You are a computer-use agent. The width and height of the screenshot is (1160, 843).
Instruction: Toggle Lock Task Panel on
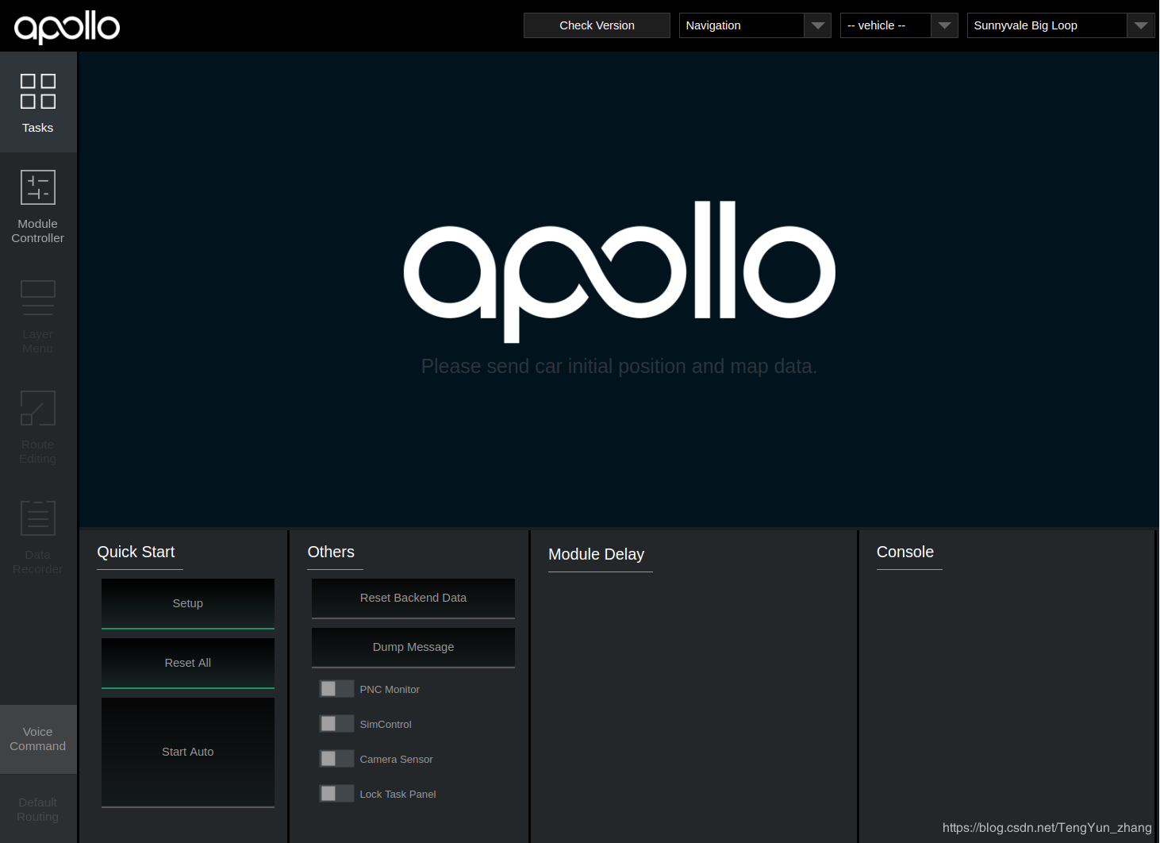coord(336,793)
